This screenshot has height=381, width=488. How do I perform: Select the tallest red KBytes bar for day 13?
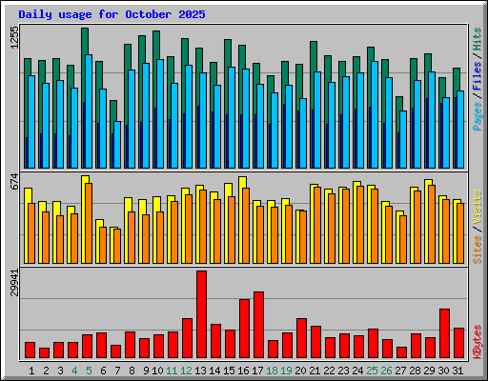pyautogui.click(x=201, y=314)
